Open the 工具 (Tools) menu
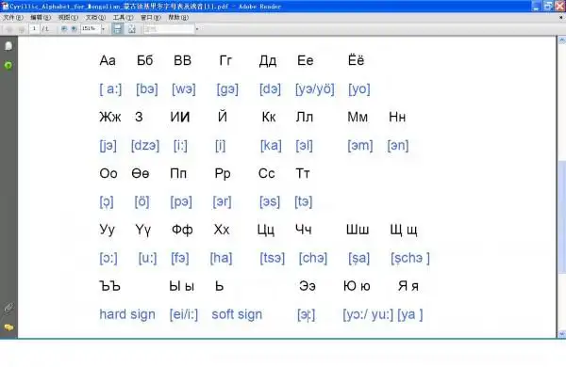Screen dimensions: 566x367 pyautogui.click(x=123, y=17)
